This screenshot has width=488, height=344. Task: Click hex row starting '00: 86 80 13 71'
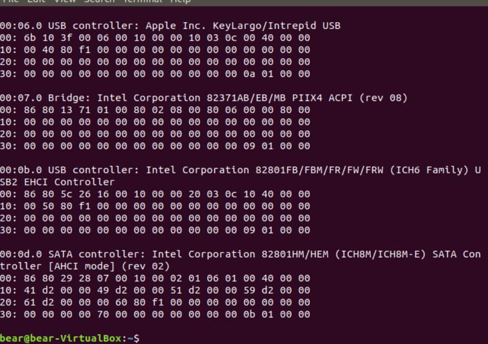[x=155, y=110]
